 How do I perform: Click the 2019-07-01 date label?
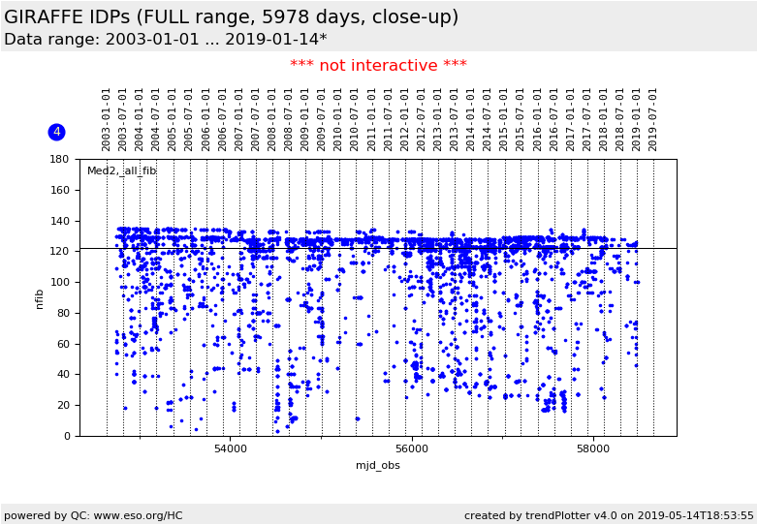click(653, 119)
